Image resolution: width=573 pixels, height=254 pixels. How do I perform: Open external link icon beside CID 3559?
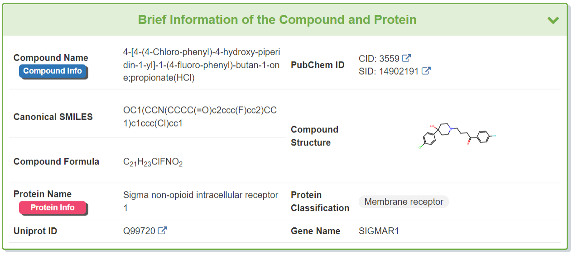pyautogui.click(x=407, y=58)
